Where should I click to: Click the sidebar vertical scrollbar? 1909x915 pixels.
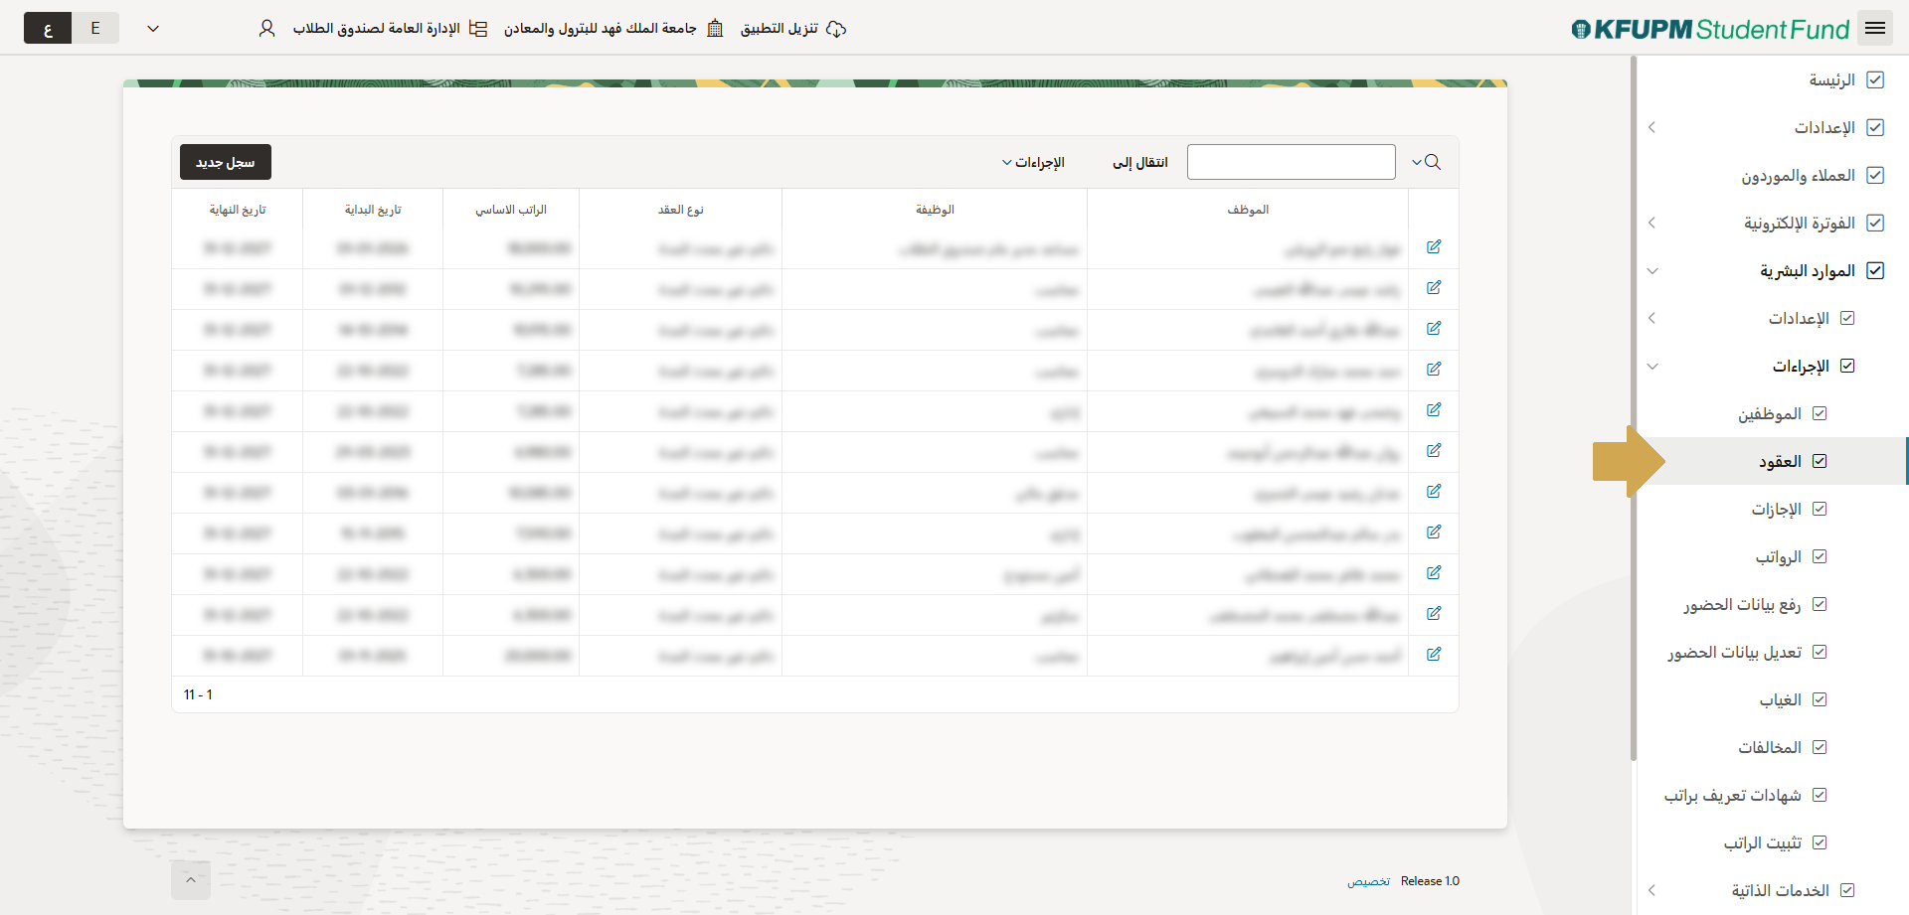point(1634,407)
